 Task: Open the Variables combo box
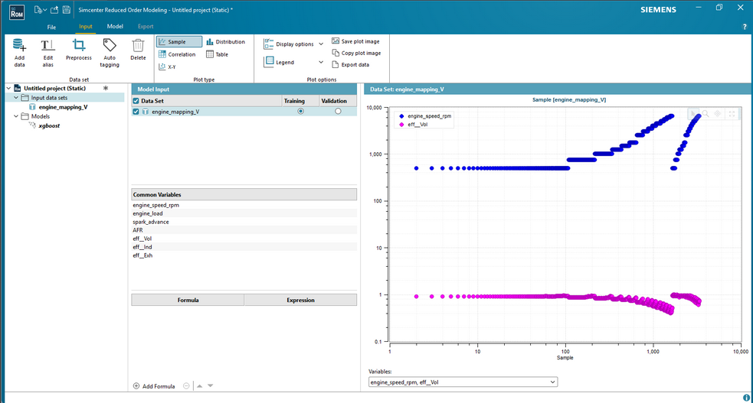point(463,382)
